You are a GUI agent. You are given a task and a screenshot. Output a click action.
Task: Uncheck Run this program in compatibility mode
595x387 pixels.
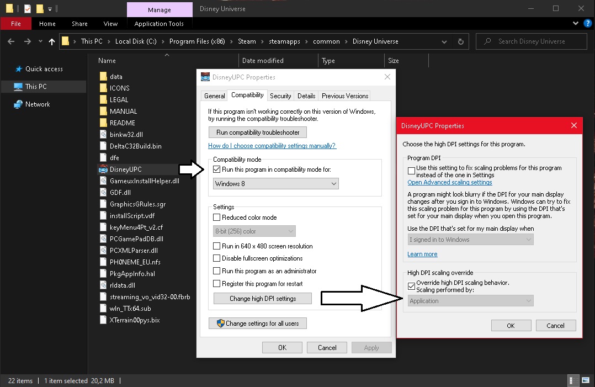[x=217, y=169]
